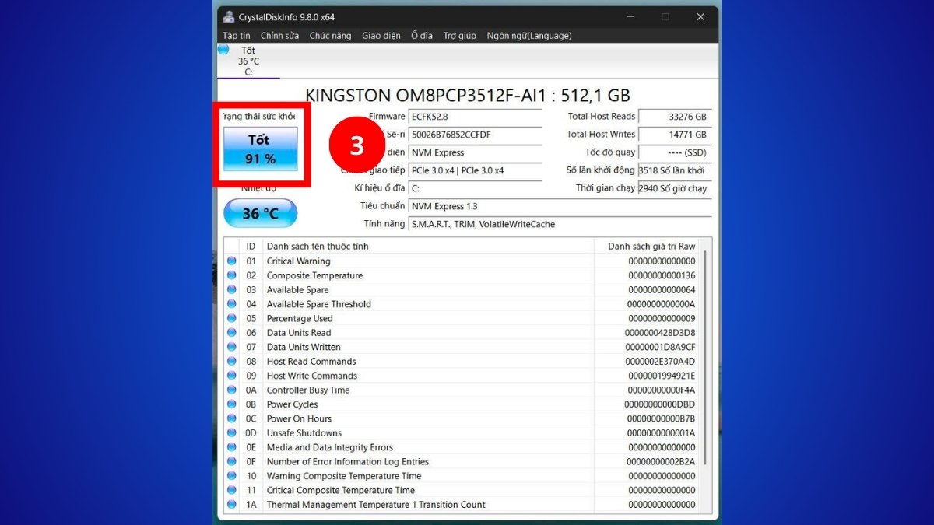Image resolution: width=934 pixels, height=525 pixels.
Task: Click the status orb for Unsafe Shutdowns row
Action: 231,433
